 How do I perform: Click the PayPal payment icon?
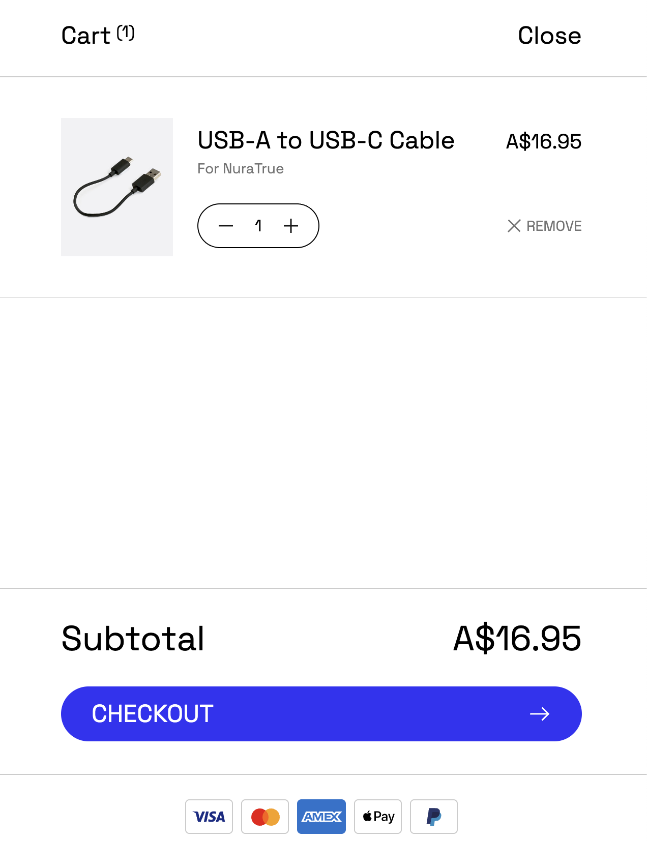pyautogui.click(x=434, y=817)
